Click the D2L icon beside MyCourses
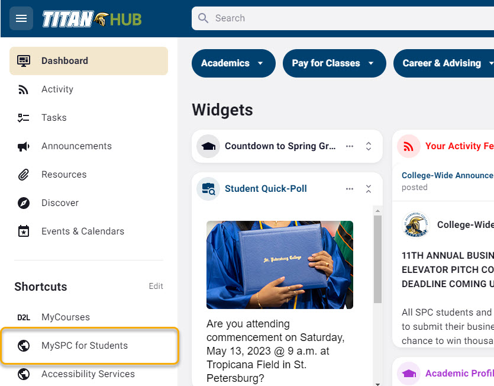Image resolution: width=494 pixels, height=386 pixels. pos(24,317)
